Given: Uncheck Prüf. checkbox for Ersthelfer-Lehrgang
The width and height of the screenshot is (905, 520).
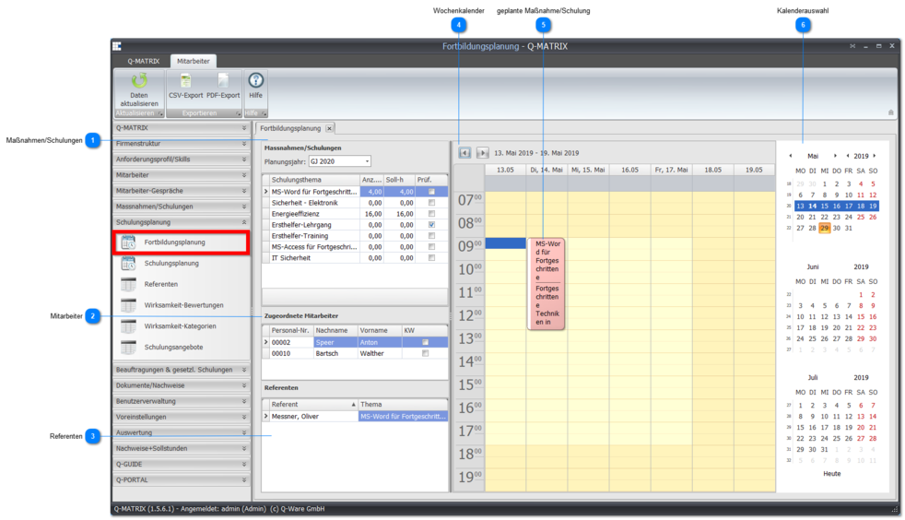Looking at the screenshot, I should 431,225.
